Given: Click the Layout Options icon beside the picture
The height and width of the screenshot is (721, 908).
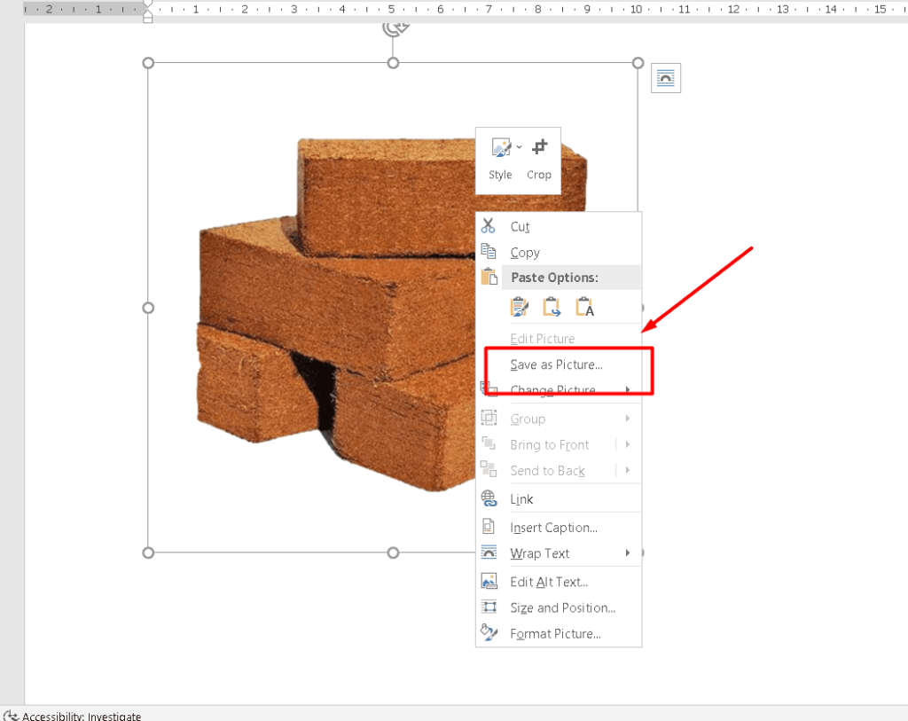Looking at the screenshot, I should pyautogui.click(x=666, y=78).
